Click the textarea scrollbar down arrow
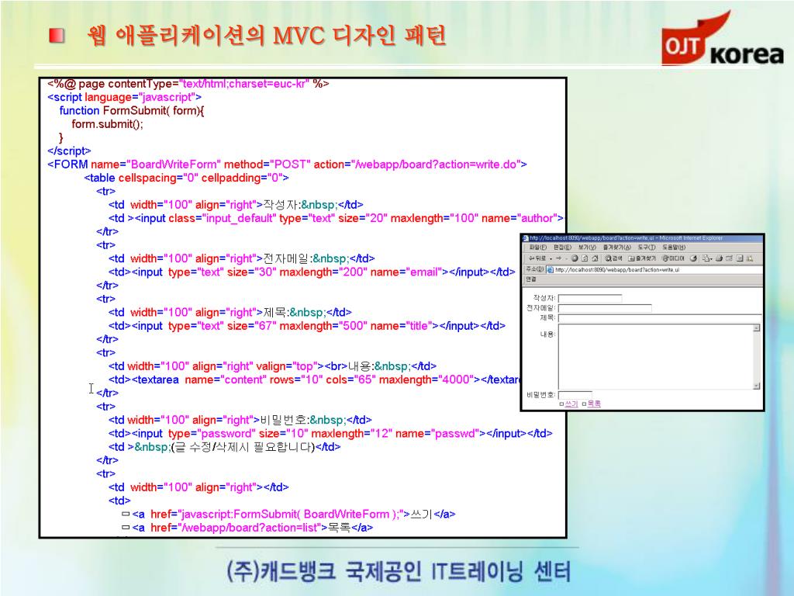 click(x=757, y=386)
